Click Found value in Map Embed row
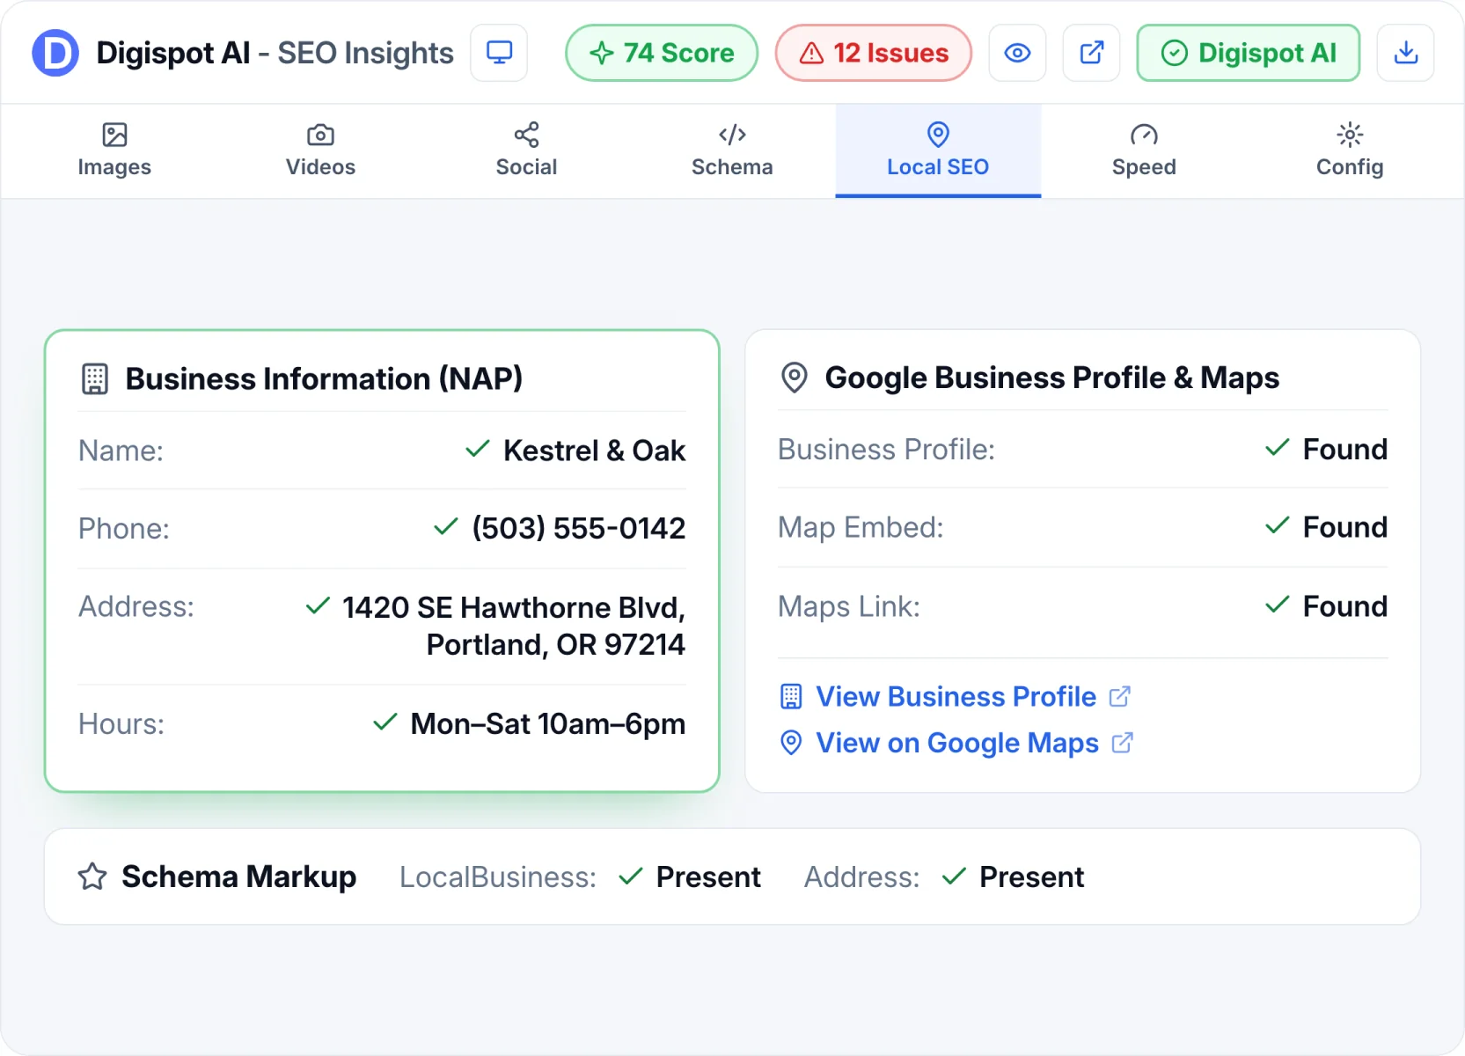 coord(1344,528)
